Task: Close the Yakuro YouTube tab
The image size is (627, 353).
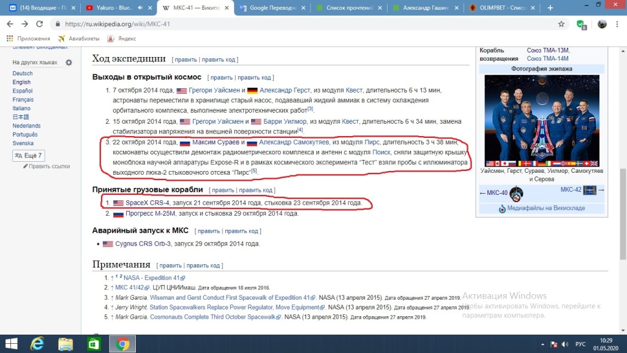Action: (x=150, y=7)
